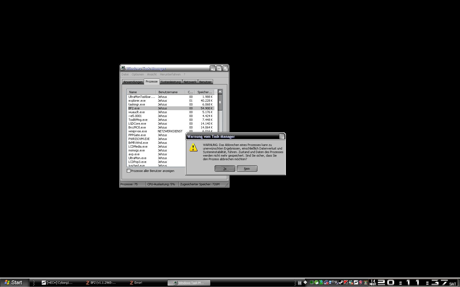Select explorer.exe in process list
The image size is (460, 287).
(x=171, y=101)
